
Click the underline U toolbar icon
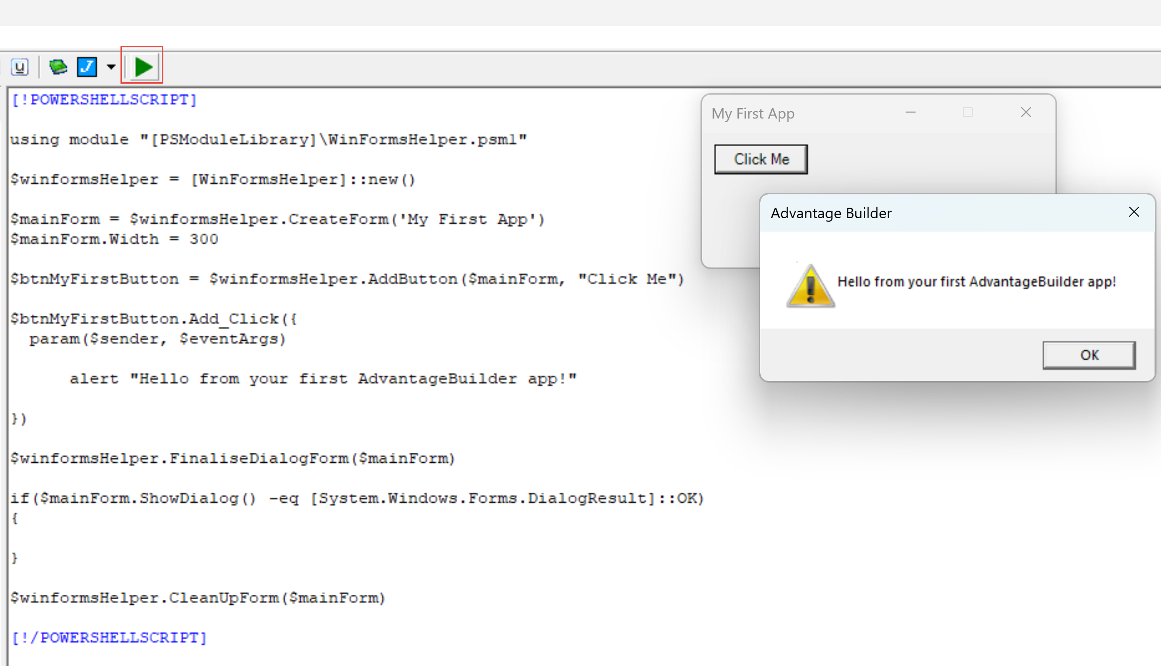click(20, 67)
